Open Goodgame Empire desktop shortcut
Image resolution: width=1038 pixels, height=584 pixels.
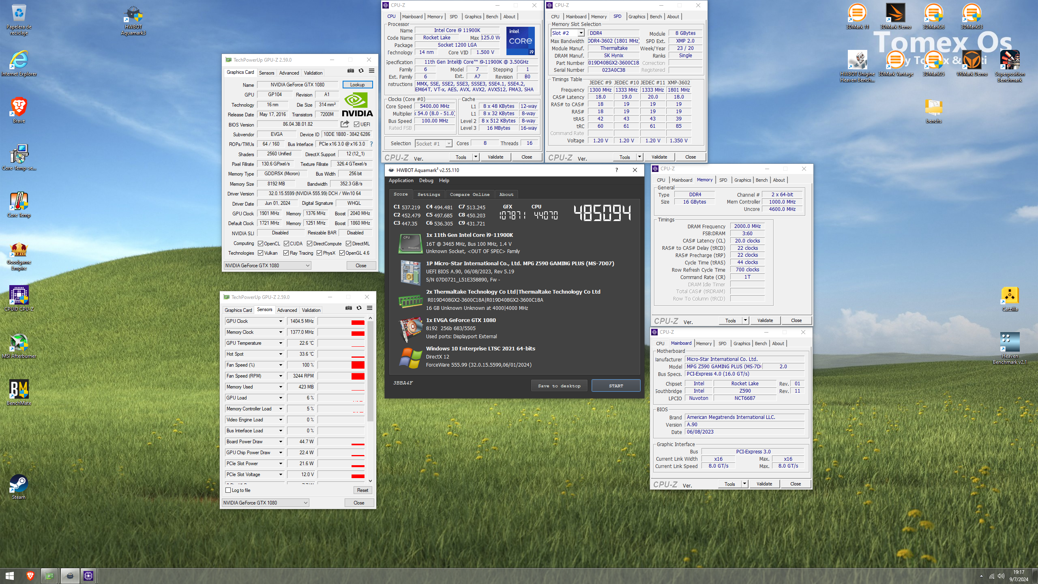coord(19,257)
